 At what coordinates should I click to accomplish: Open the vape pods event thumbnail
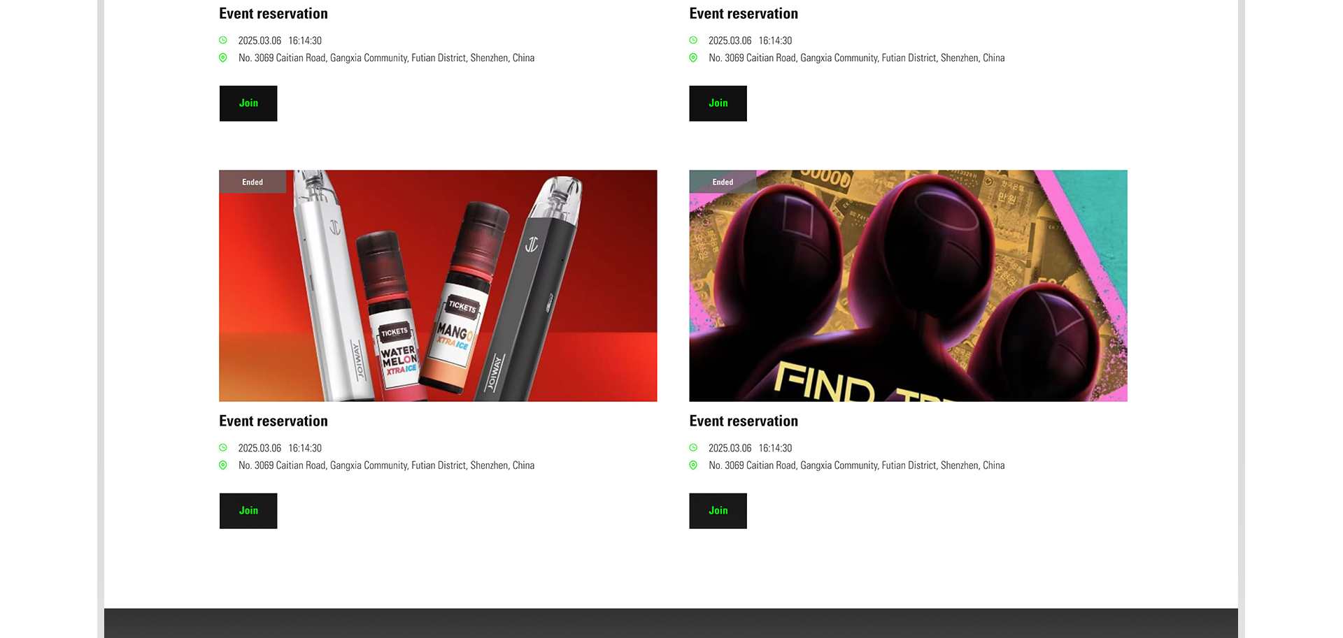pos(438,286)
